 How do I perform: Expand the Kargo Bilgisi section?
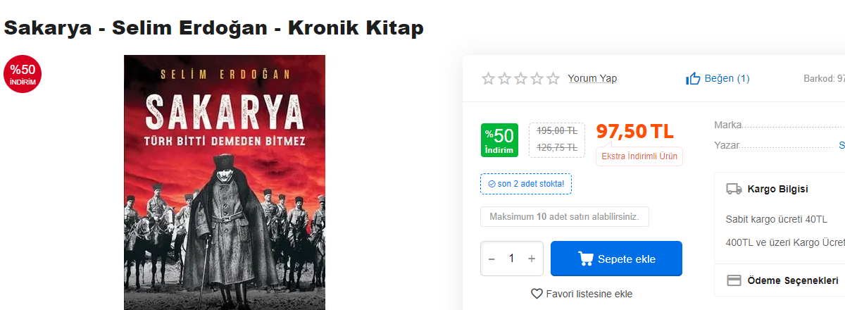pos(777,189)
